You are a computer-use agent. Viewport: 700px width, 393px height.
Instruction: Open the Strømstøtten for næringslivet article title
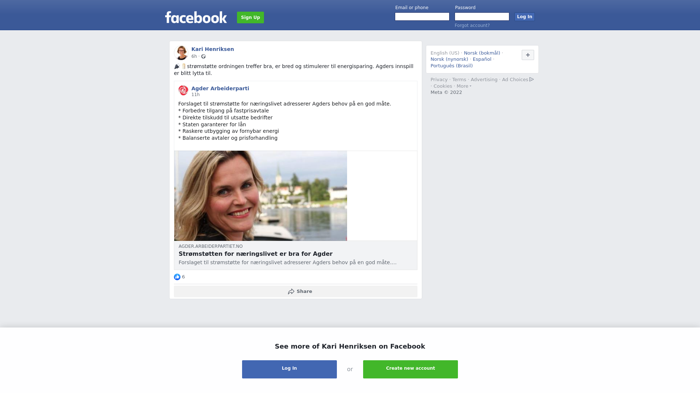[x=256, y=254]
